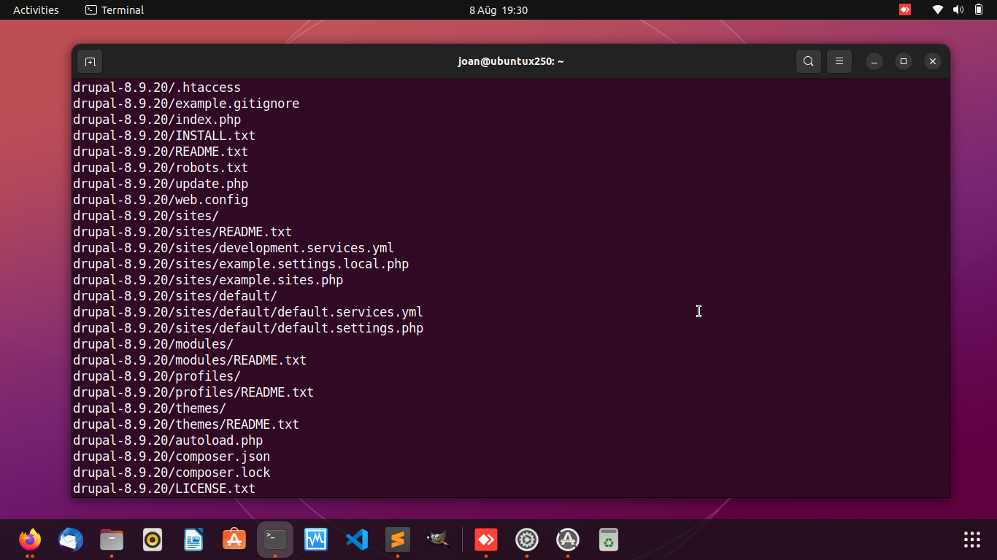Open the Trash in dock
Viewport: 997px width, 560px height.
tap(609, 540)
